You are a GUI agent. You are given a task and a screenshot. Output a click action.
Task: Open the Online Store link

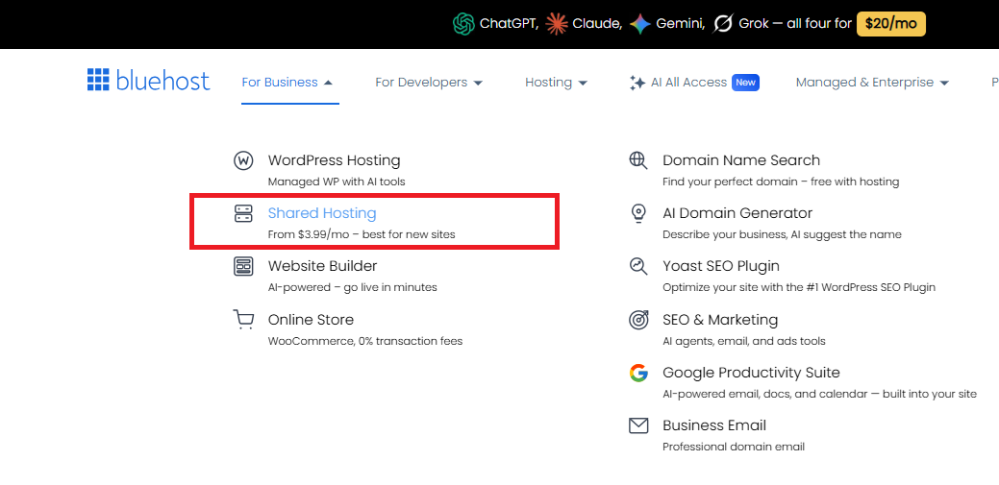pyautogui.click(x=311, y=319)
